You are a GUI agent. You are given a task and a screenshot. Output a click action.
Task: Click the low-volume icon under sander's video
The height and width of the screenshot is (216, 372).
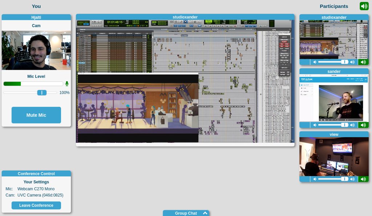coord(315,125)
